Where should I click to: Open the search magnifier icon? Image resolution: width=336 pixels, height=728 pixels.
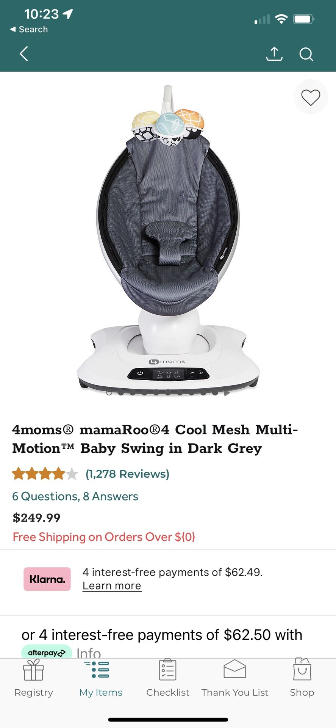point(306,54)
